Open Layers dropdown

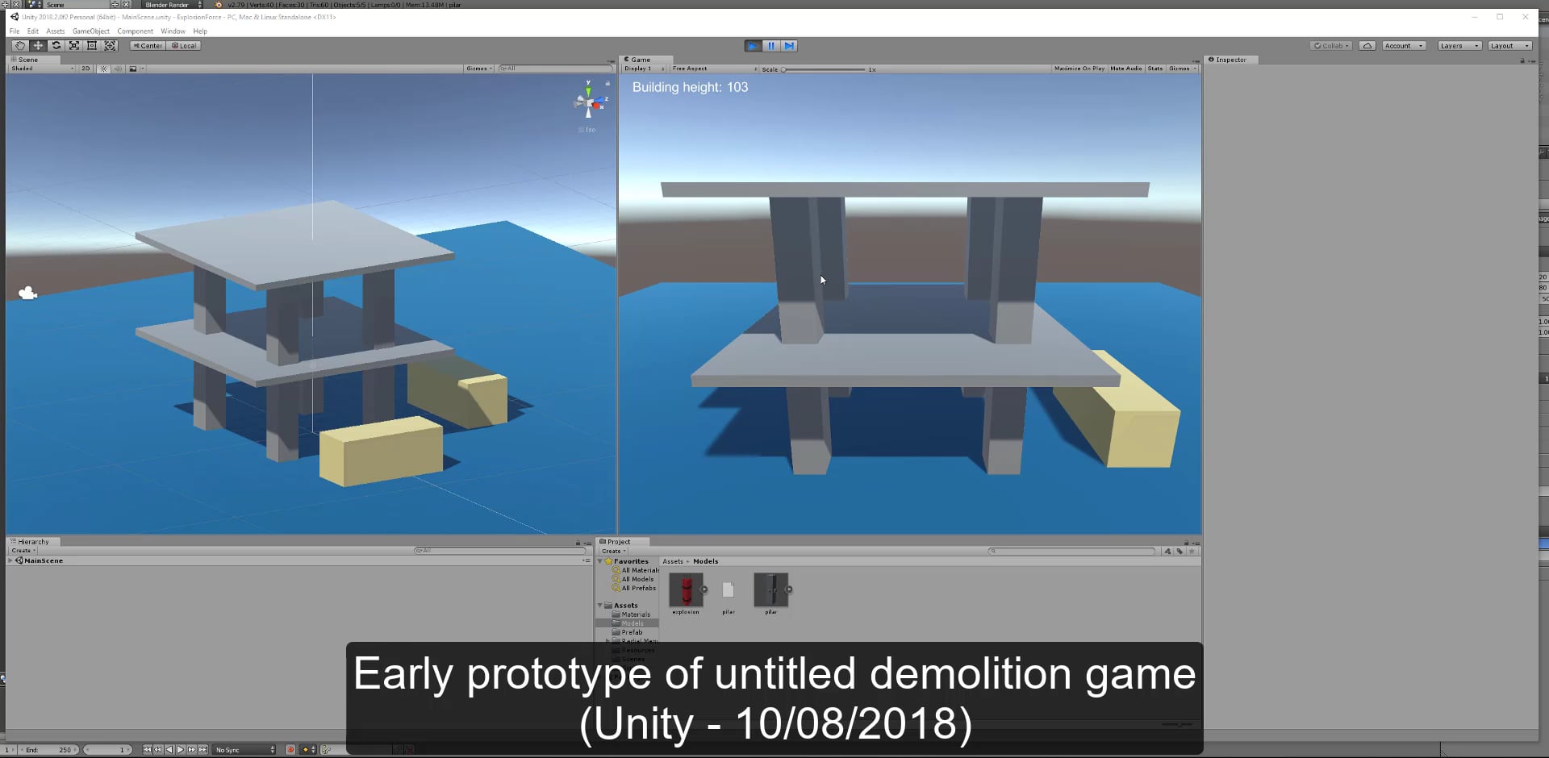1459,46
